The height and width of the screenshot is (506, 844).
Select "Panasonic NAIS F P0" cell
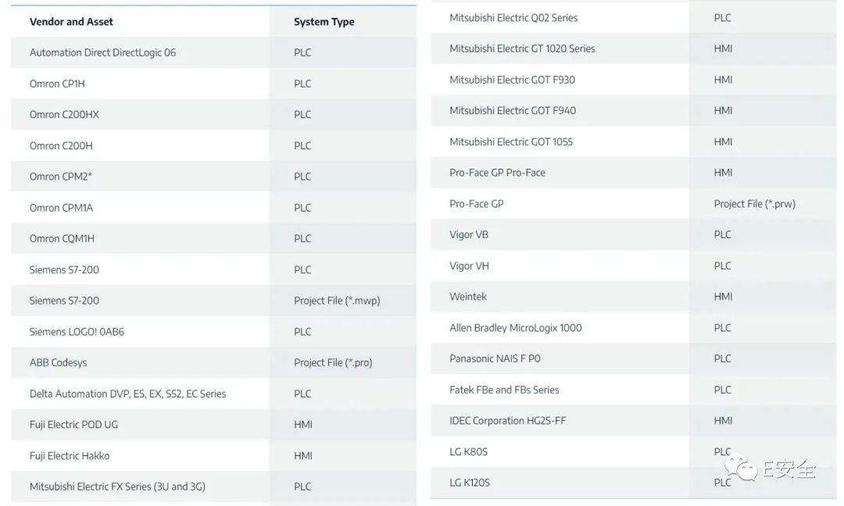pos(495,358)
